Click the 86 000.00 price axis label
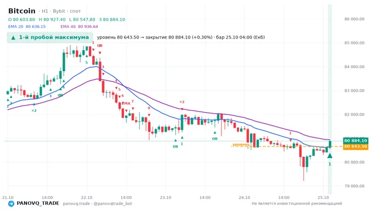 (x=355, y=19)
